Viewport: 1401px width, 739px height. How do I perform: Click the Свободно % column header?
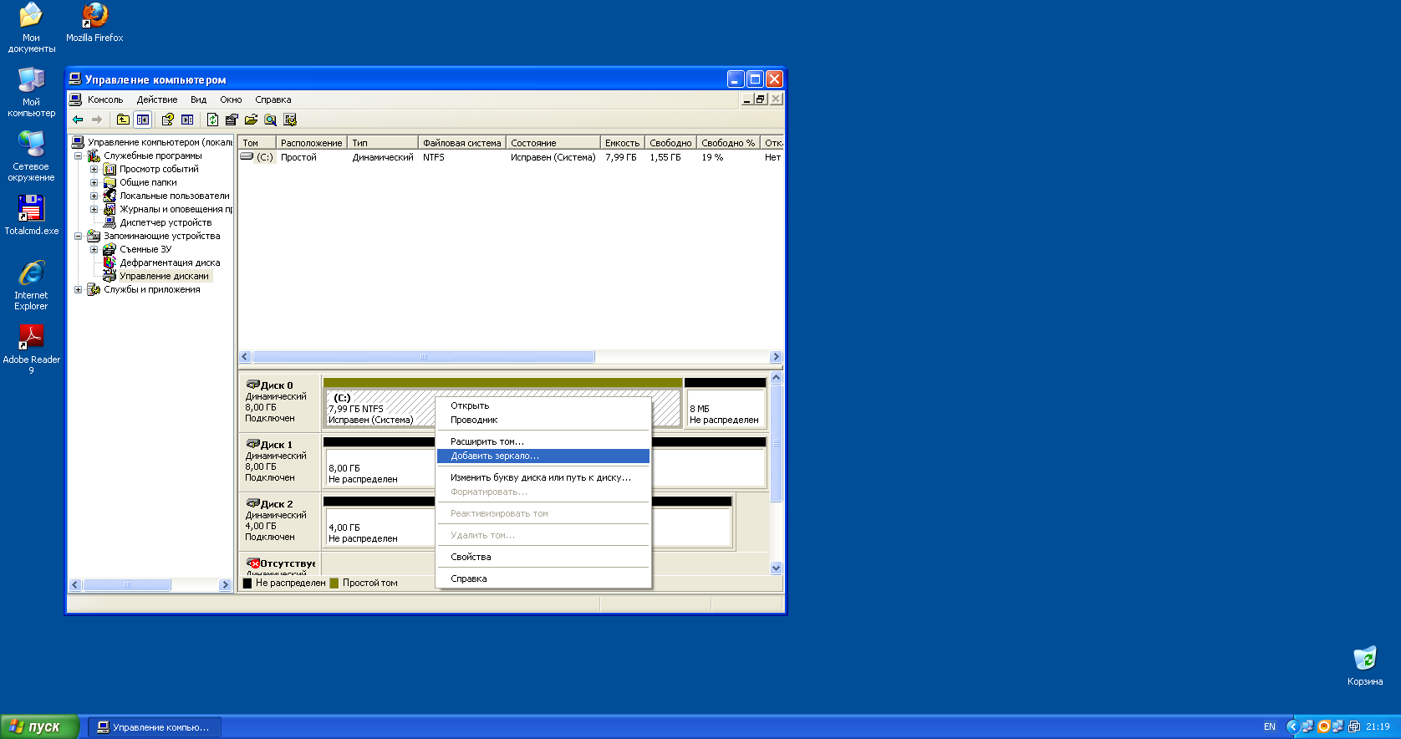pyautogui.click(x=728, y=143)
